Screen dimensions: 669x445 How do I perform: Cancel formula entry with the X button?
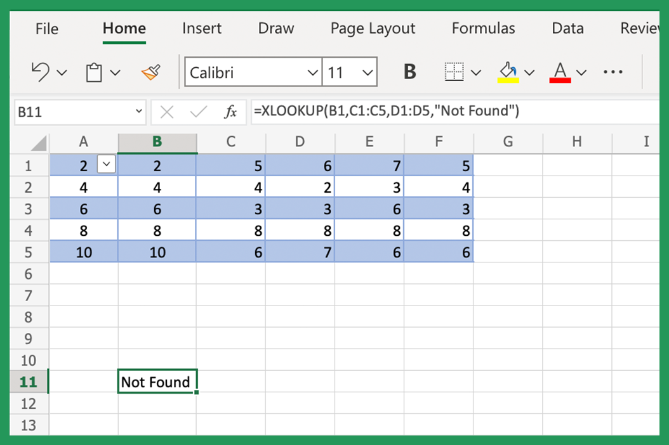167,112
